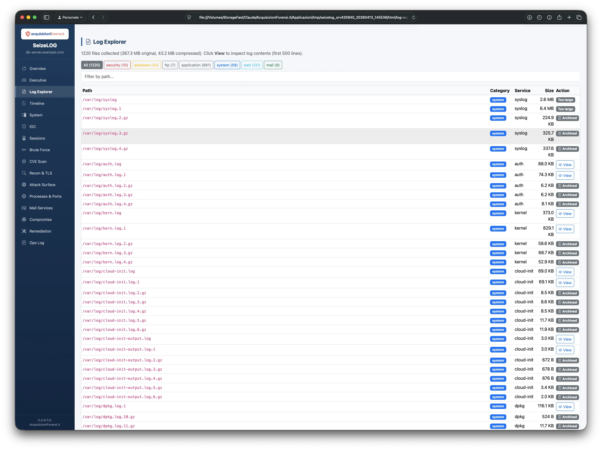
Task: Enable the database category filter
Action: click(146, 65)
